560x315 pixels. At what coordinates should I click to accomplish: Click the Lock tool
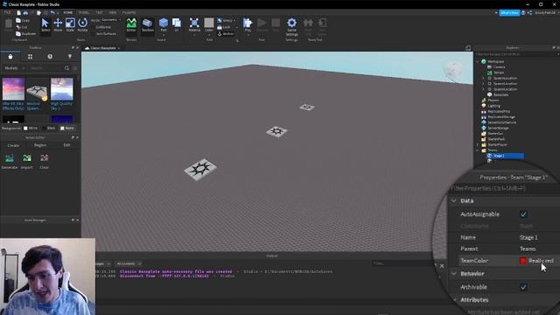point(224,27)
